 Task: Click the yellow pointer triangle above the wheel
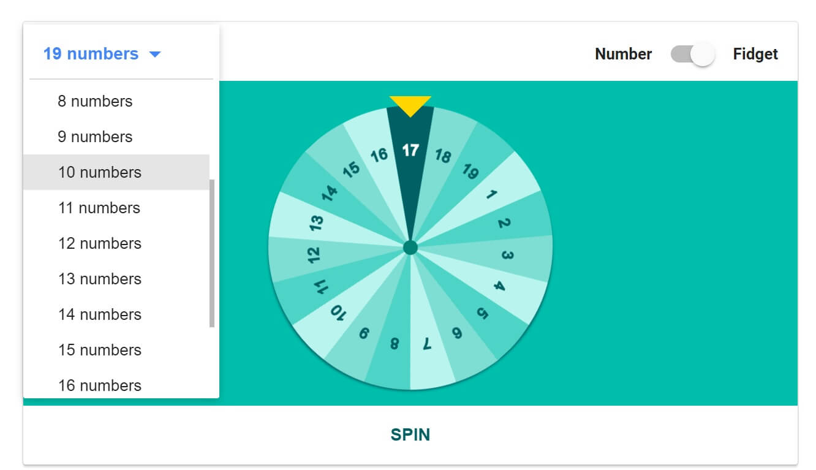click(410, 105)
